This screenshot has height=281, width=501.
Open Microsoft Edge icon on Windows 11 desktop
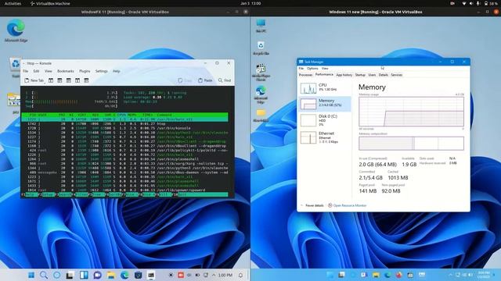261,94
